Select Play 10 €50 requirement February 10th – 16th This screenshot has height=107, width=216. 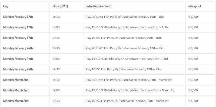point(124,38)
